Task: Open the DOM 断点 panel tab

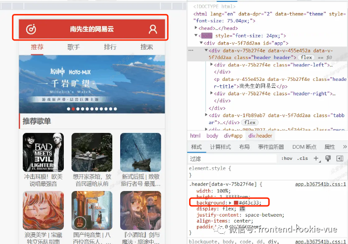Action: [304, 147]
